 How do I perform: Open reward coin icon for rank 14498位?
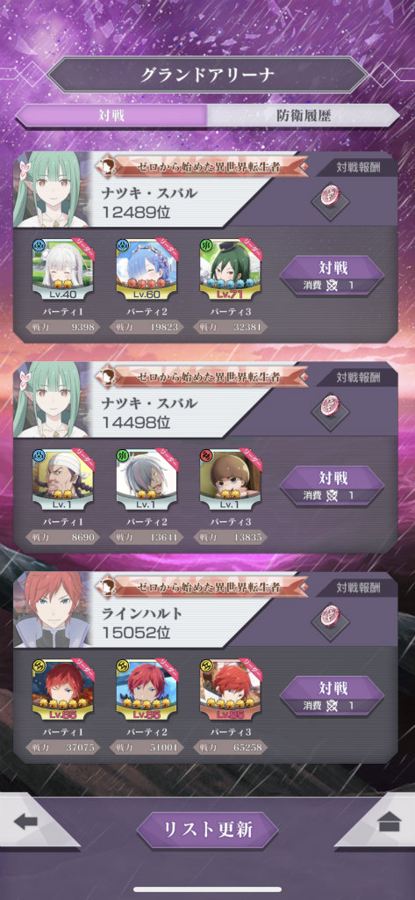[x=331, y=404]
